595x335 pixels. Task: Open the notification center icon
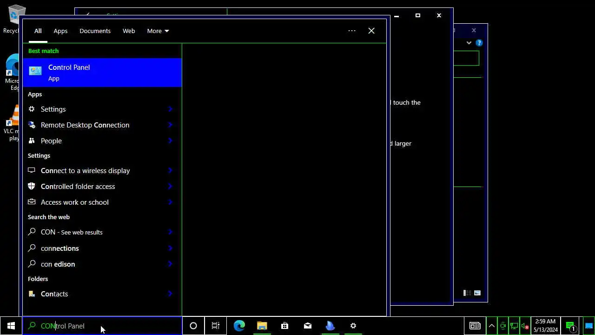pos(571,326)
